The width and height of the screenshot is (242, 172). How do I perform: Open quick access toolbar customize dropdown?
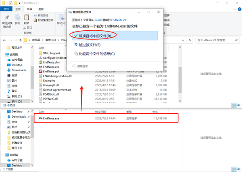click(x=20, y=3)
